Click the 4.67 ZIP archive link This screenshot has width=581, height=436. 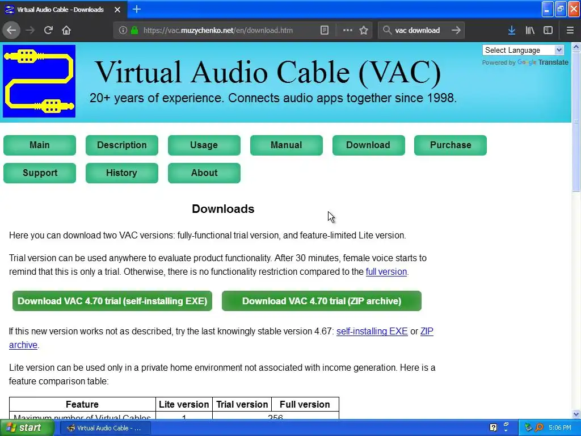coord(427,331)
